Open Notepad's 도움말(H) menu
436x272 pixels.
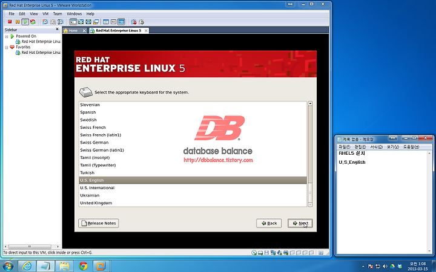coord(411,147)
